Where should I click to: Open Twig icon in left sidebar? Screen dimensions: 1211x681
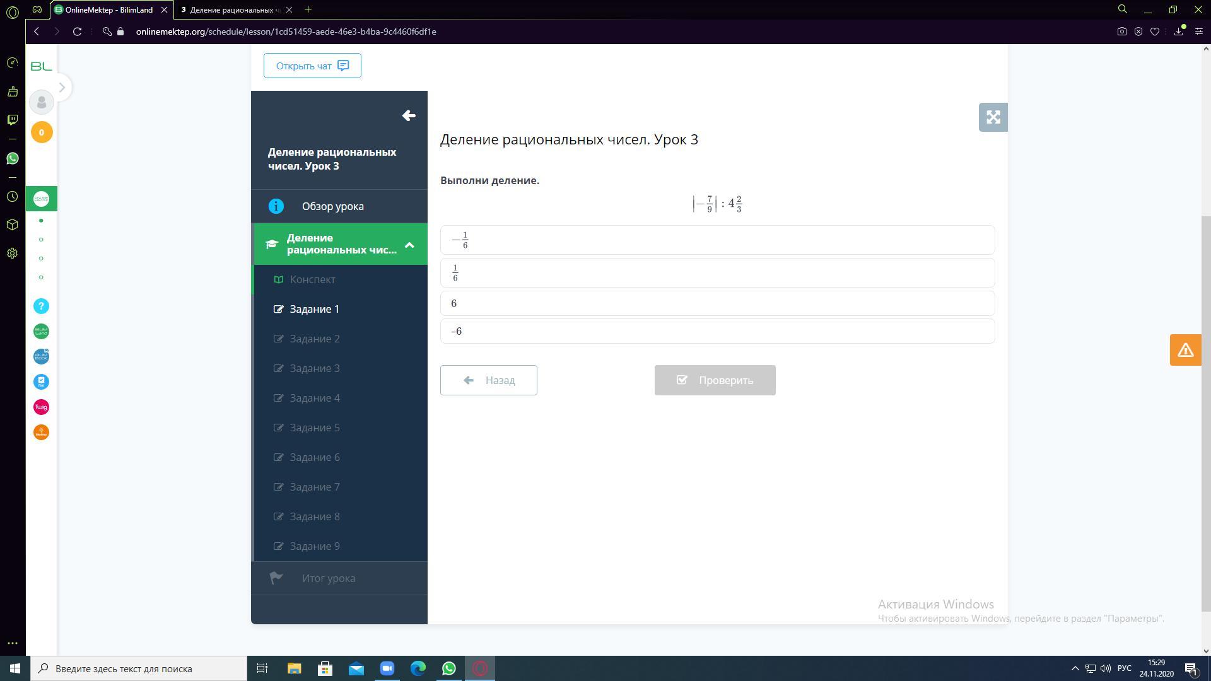pyautogui.click(x=41, y=407)
